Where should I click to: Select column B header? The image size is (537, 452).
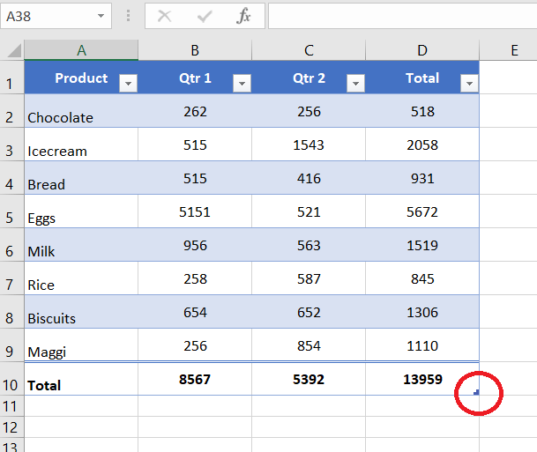coord(195,50)
